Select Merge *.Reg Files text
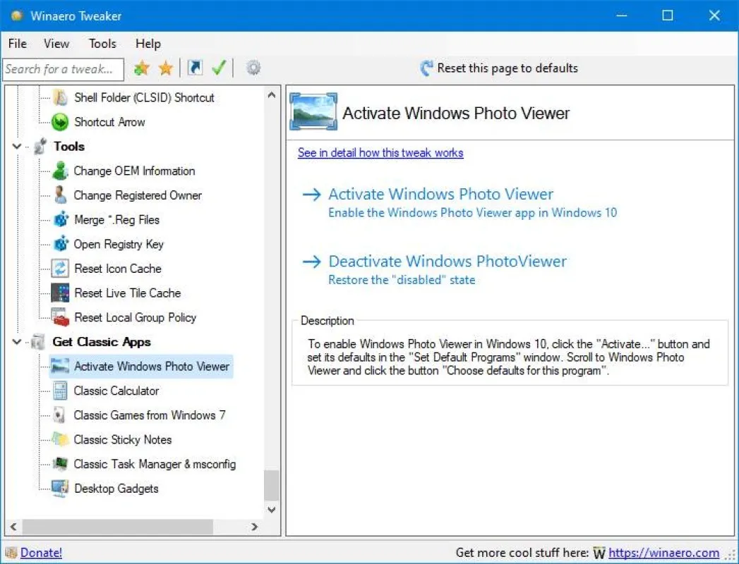 [x=117, y=220]
